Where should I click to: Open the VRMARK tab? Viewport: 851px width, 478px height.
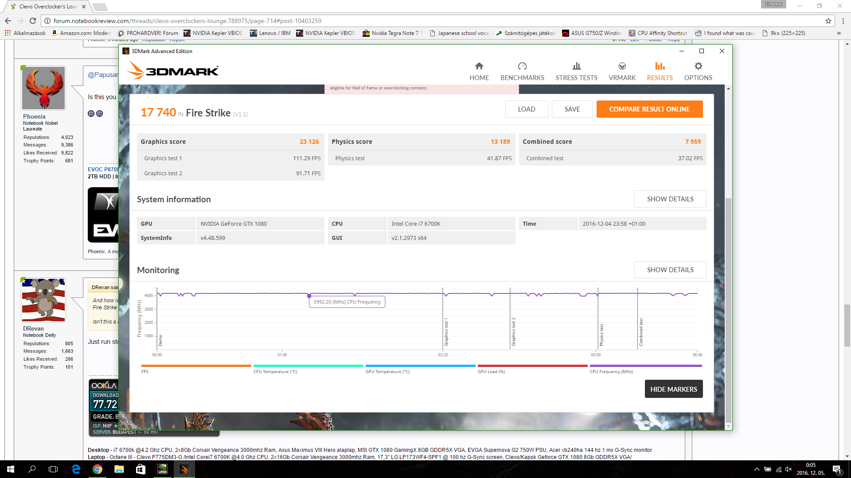point(622,71)
